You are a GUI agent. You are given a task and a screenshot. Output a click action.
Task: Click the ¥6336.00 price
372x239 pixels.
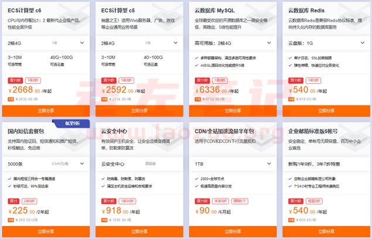pos(211,90)
